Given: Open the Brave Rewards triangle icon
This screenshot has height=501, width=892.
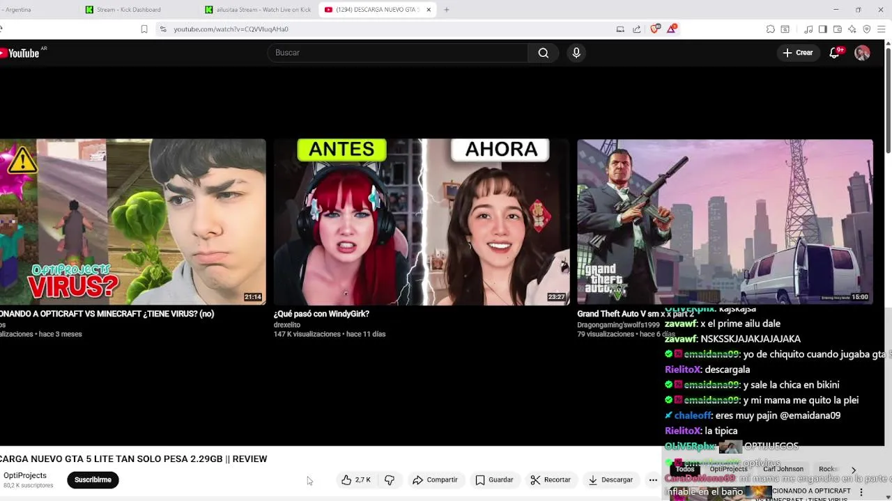Looking at the screenshot, I should pyautogui.click(x=672, y=29).
